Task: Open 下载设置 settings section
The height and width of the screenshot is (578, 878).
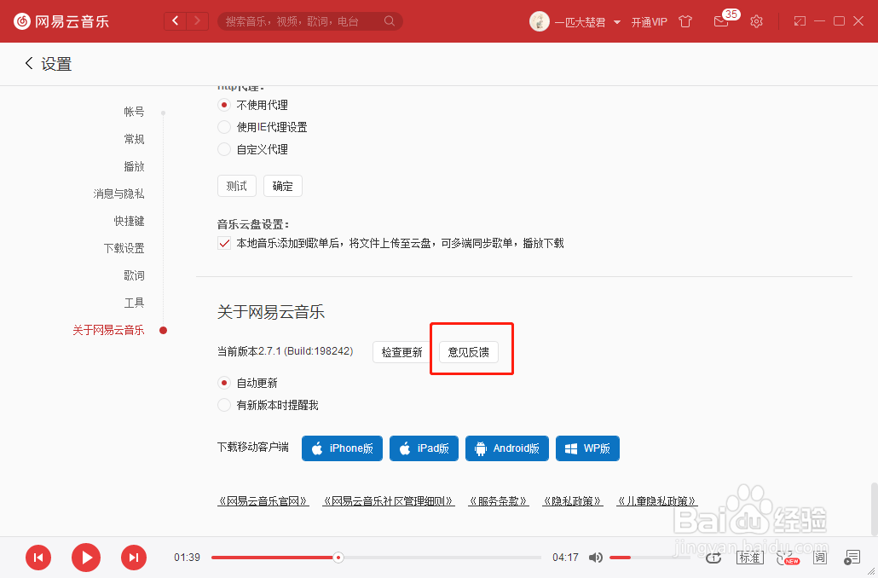Action: point(124,248)
